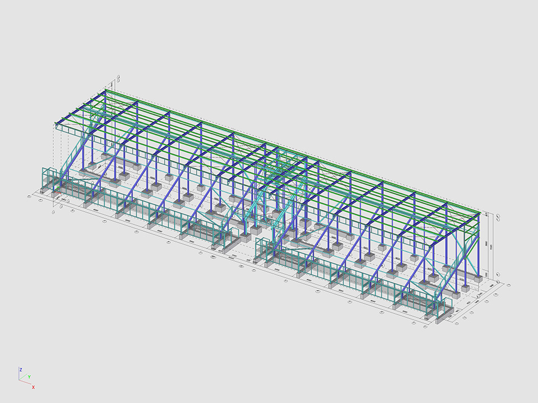The width and height of the screenshot is (538, 403).
Task: Click the blue Z axis label
Action: coord(21,370)
